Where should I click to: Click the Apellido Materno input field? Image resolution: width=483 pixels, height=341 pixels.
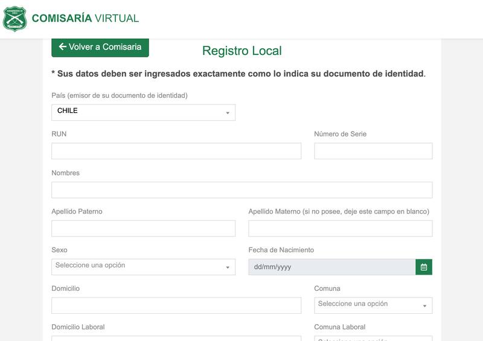coord(340,228)
